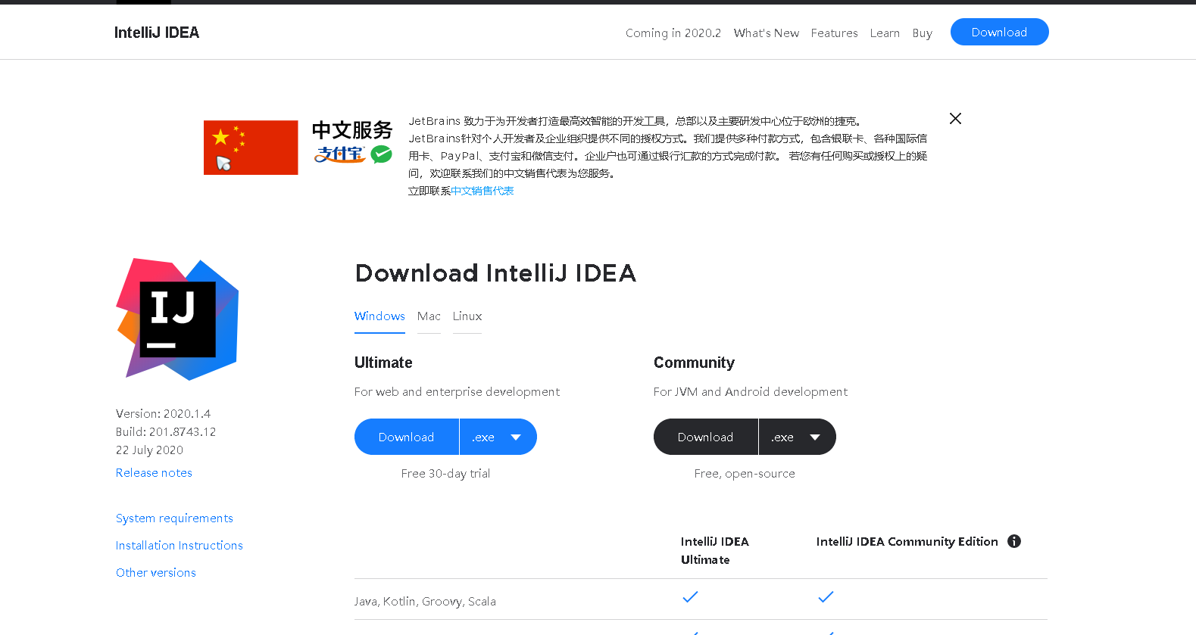Click the China flag image in banner
Viewport: 1196px width, 635px height.
tap(251, 148)
